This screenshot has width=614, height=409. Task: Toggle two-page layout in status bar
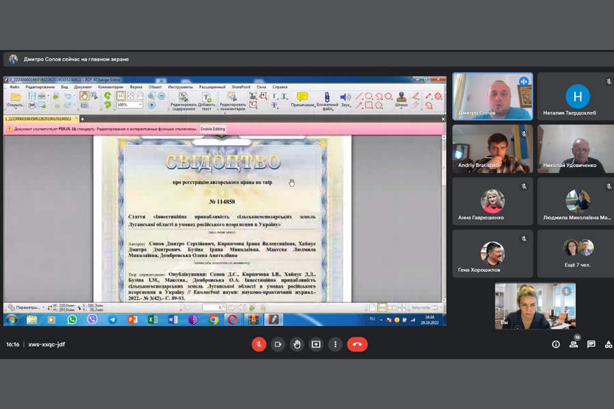point(392,307)
